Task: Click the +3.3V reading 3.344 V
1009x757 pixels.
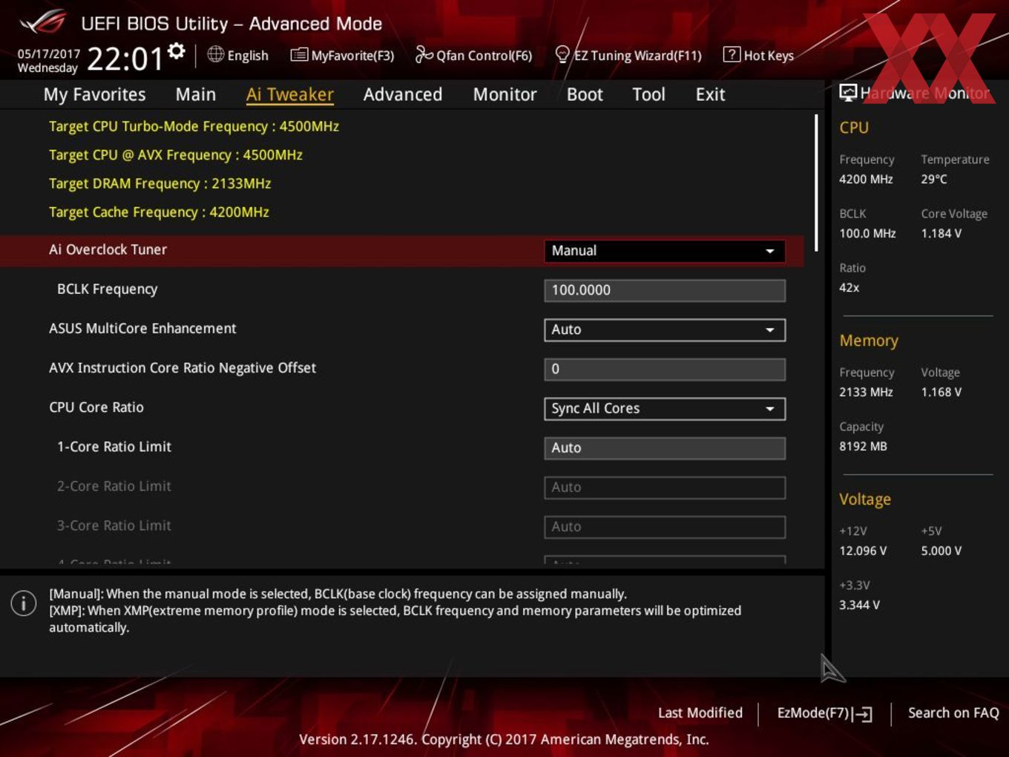Action: point(859,605)
